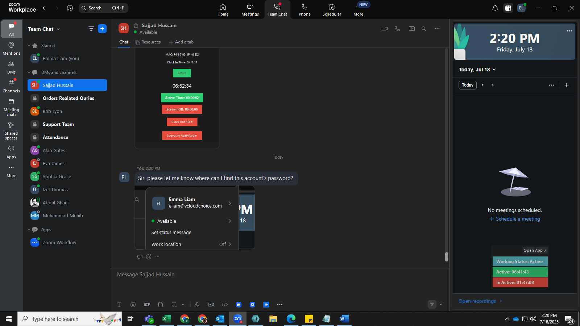The image size is (580, 326).
Task: Open Apps in the left sidebar
Action: 11,152
